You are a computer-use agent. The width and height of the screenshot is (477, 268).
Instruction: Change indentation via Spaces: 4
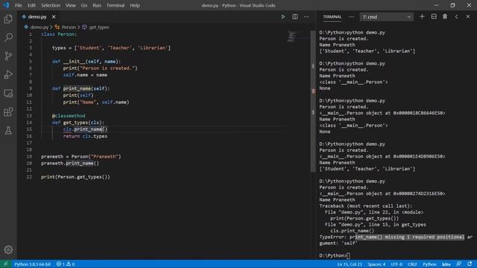[376, 264]
